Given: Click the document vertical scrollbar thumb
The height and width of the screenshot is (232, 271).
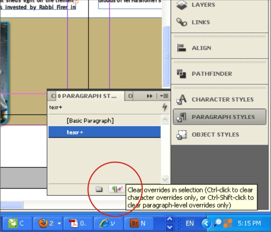Looking at the screenshot, I should point(167,56).
